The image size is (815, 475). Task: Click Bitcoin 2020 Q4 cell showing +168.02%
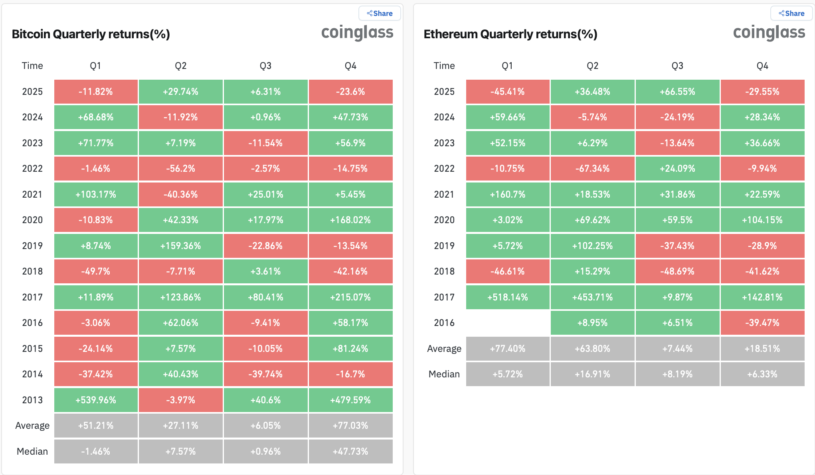[x=350, y=220]
